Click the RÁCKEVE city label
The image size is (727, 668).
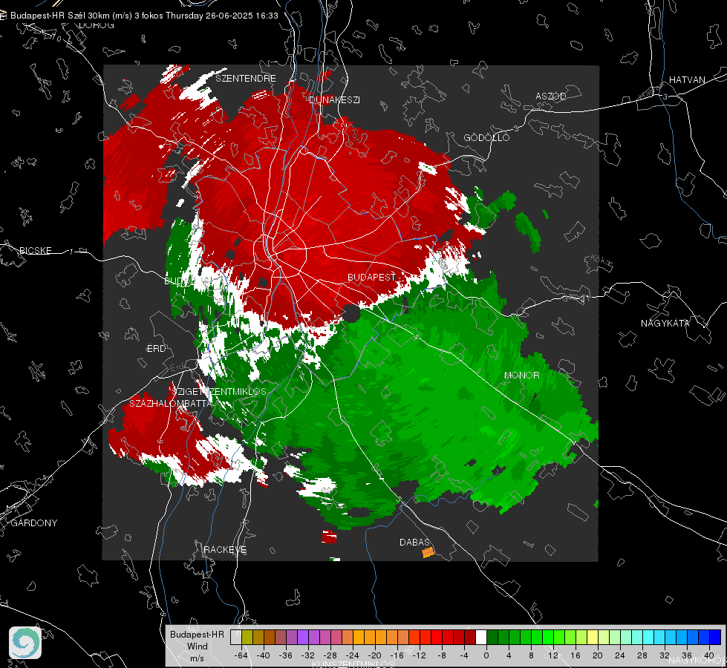(x=225, y=549)
